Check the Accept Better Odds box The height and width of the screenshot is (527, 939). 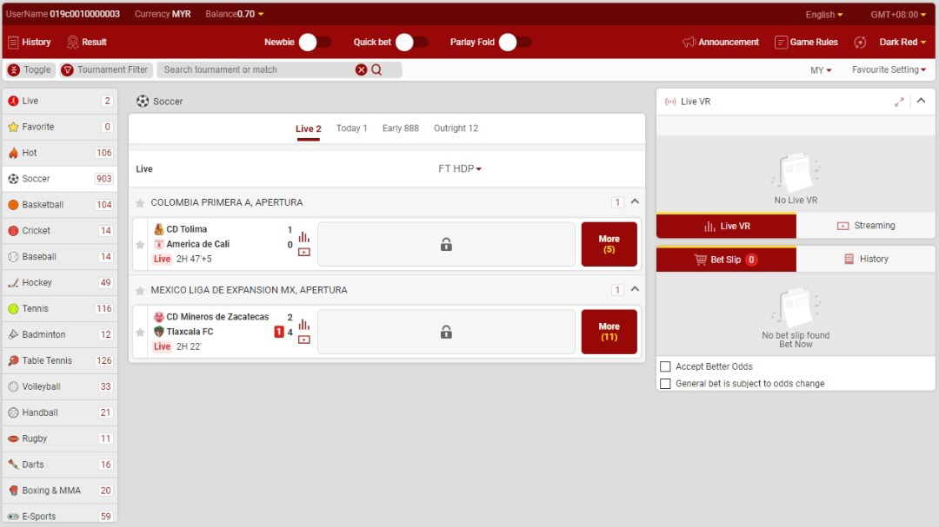point(665,366)
